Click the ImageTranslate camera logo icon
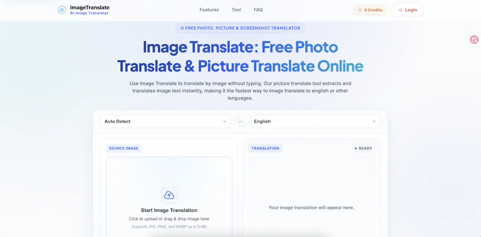This screenshot has width=481, height=237. [x=62, y=10]
